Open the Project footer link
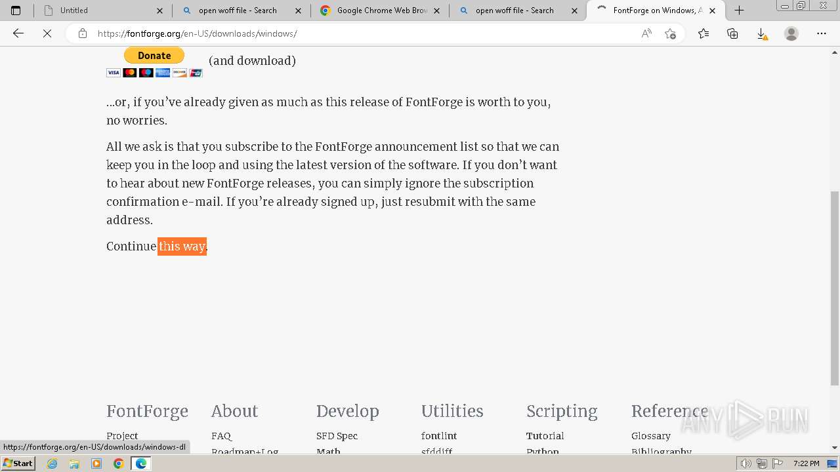 (122, 436)
